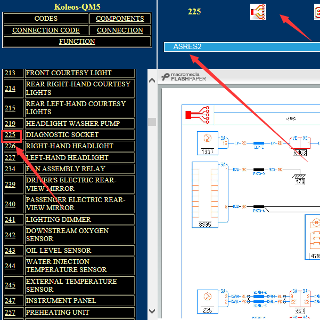320x320 pixels.
Task: Click the DIAGNOSTIC SOCKET description text
Action: [62, 135]
